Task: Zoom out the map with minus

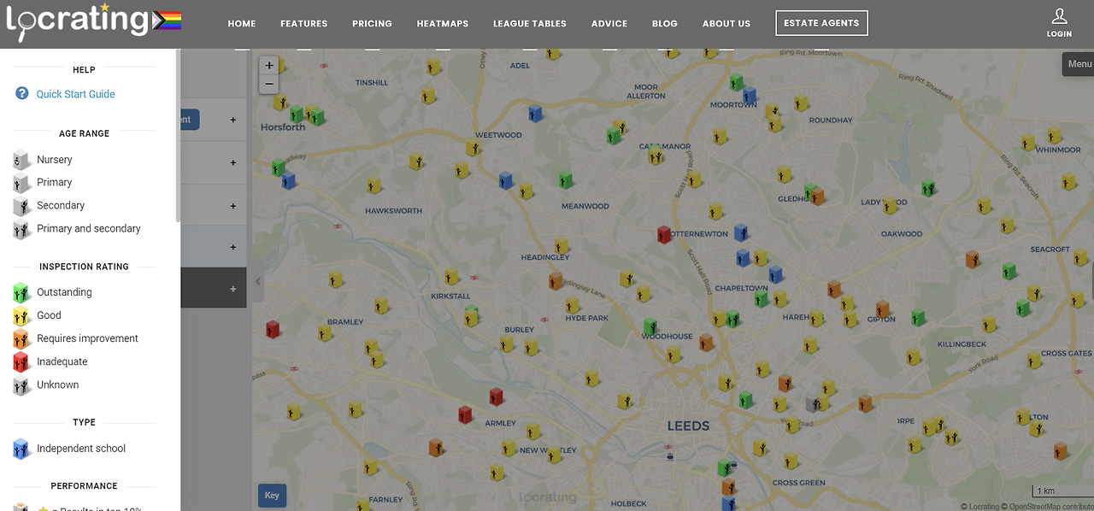Action: tap(269, 84)
